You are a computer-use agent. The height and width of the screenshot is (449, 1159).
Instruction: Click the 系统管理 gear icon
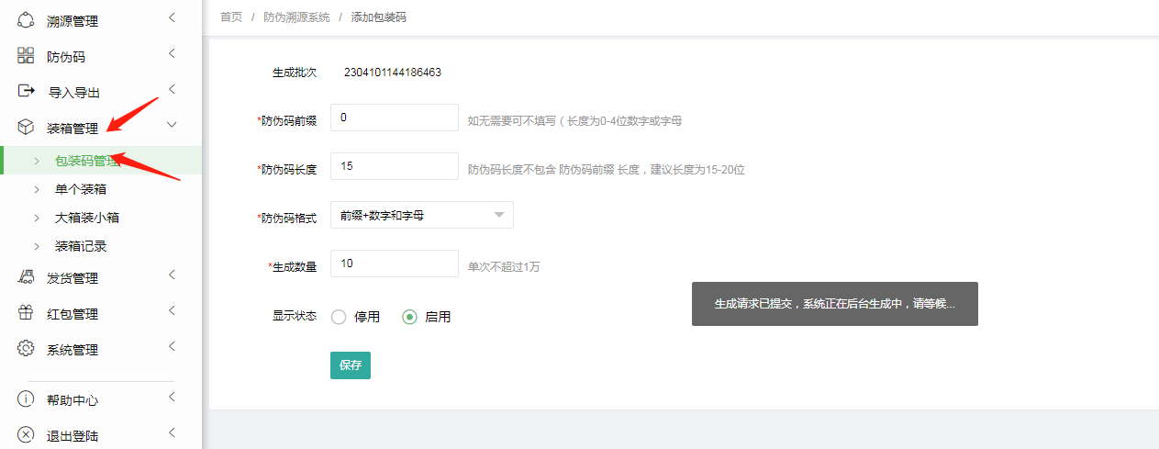pyautogui.click(x=26, y=349)
